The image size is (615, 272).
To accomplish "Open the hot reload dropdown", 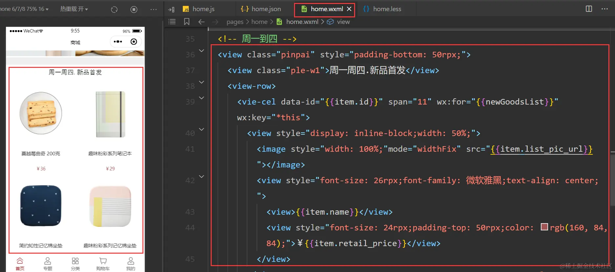I will coord(74,9).
